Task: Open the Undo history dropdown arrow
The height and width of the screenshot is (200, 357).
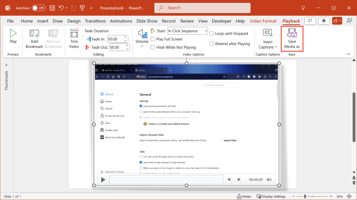Action: pyautogui.click(x=67, y=8)
